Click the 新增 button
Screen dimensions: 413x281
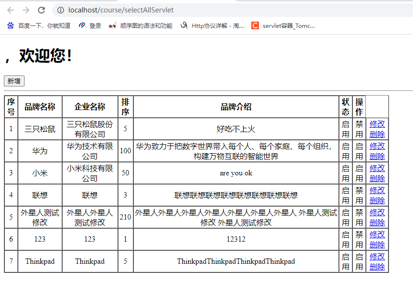tap(14, 81)
